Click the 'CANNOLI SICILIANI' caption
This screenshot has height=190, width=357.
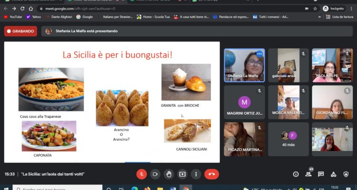(191, 149)
